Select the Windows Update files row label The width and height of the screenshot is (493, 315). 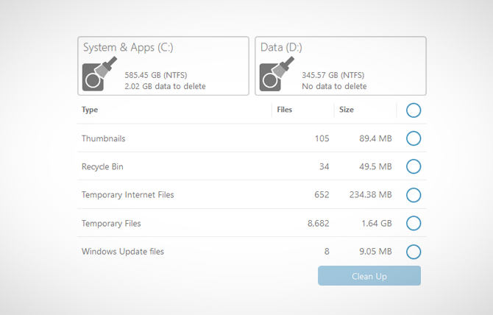point(123,252)
